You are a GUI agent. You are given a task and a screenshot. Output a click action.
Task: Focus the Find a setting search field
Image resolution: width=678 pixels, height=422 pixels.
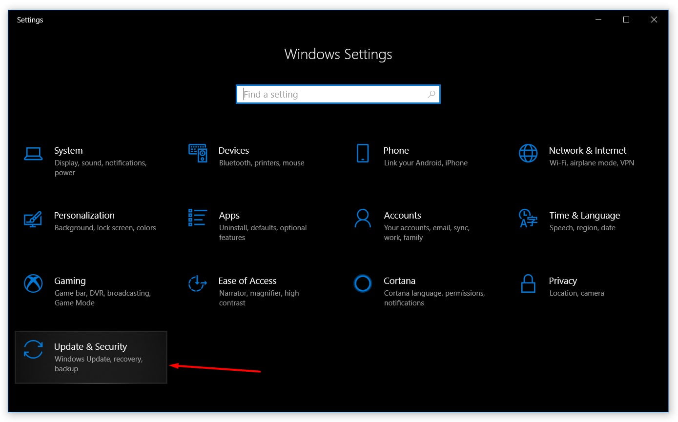click(x=338, y=94)
